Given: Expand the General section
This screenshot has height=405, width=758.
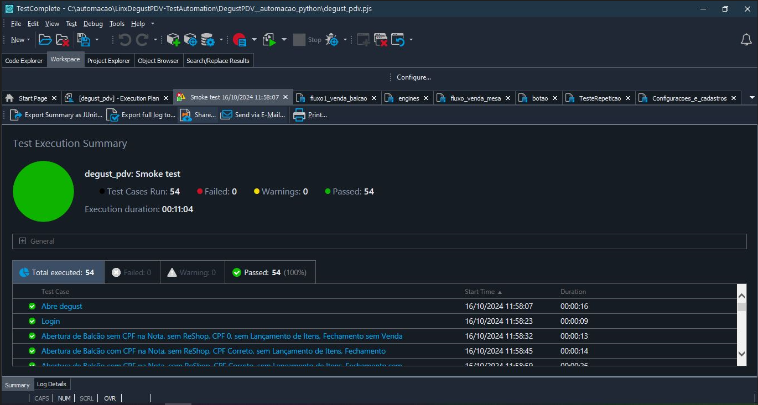Looking at the screenshot, I should [23, 241].
